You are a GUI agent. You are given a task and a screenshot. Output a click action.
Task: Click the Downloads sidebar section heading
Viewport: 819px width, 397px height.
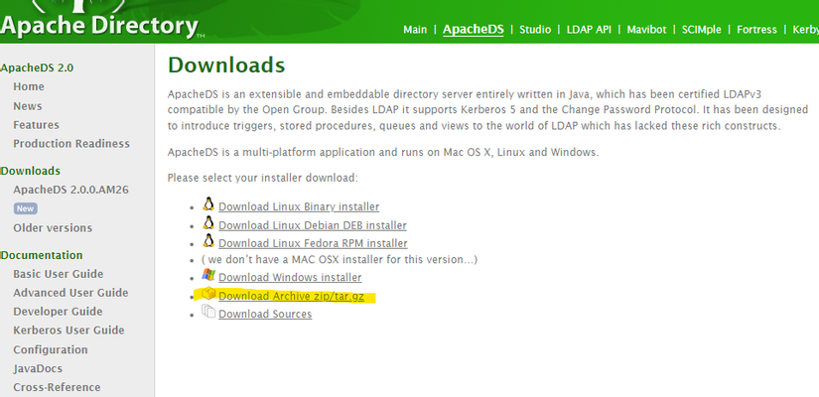(31, 171)
